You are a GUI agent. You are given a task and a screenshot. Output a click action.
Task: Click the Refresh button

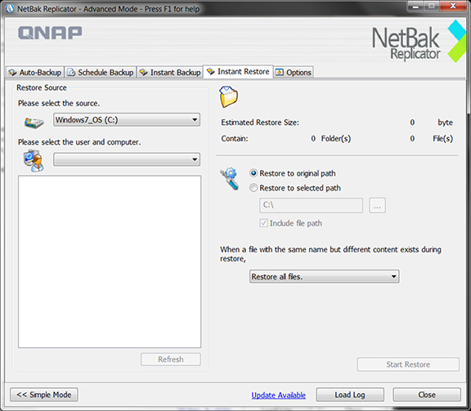[171, 360]
